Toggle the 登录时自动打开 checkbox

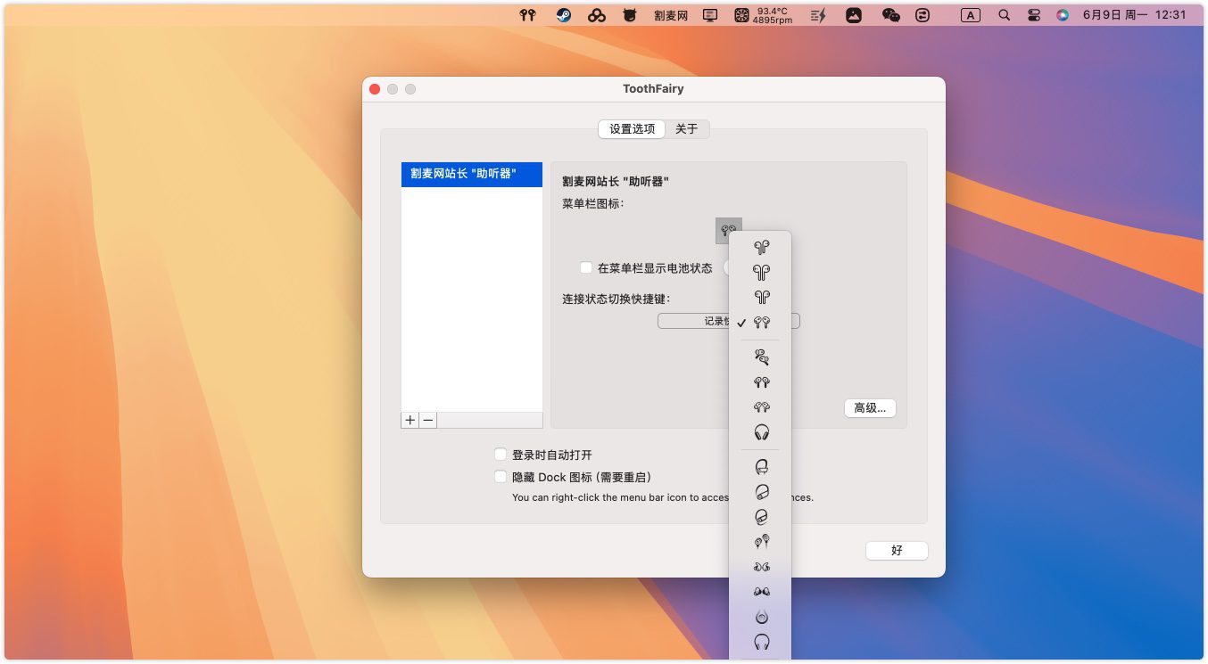pyautogui.click(x=501, y=455)
